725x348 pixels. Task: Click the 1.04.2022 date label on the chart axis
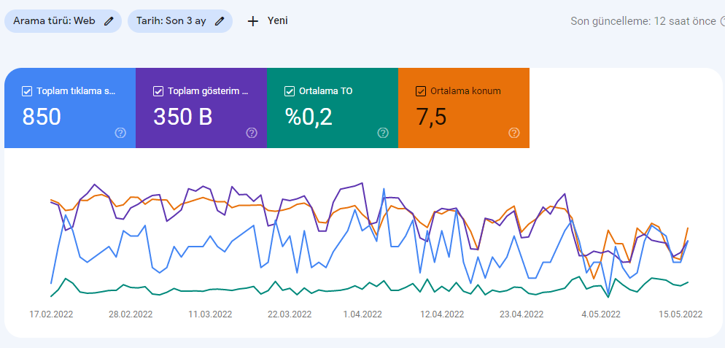pos(362,314)
